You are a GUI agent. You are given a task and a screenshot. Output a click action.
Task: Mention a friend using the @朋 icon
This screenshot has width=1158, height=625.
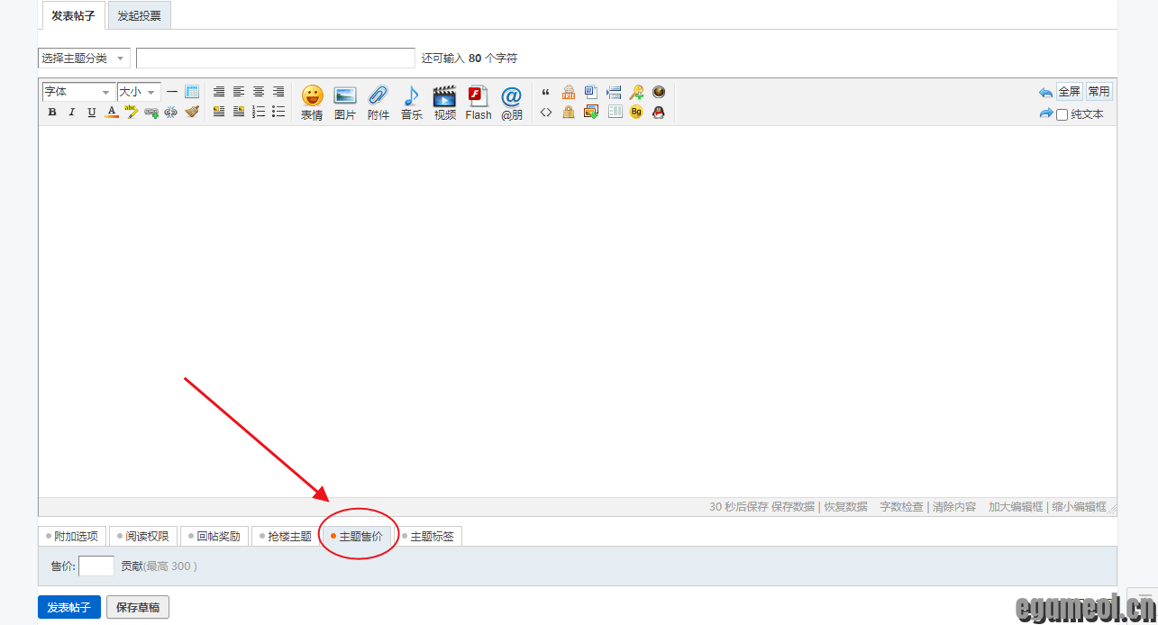click(512, 102)
